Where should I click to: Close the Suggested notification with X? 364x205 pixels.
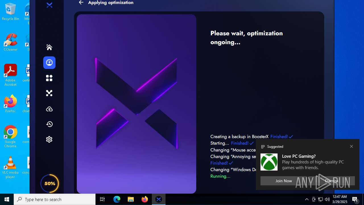click(x=351, y=146)
